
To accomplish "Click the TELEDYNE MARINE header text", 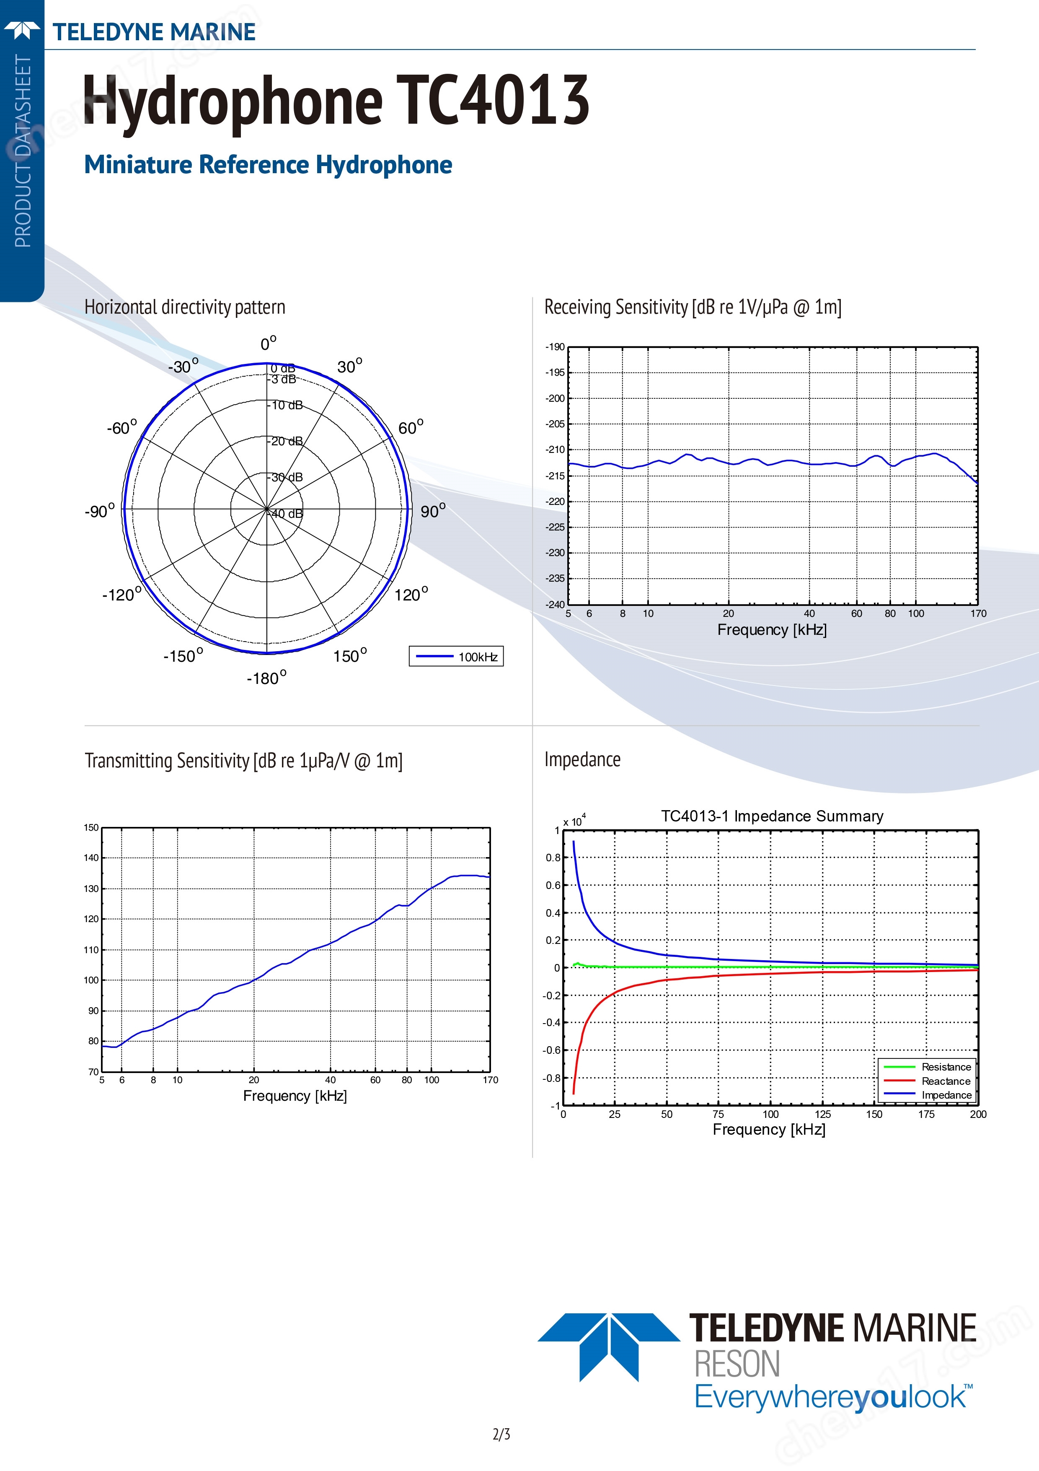I will (154, 32).
